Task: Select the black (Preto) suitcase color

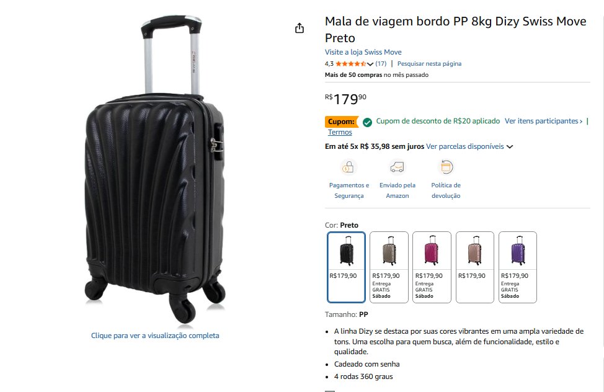Action: pos(346,266)
